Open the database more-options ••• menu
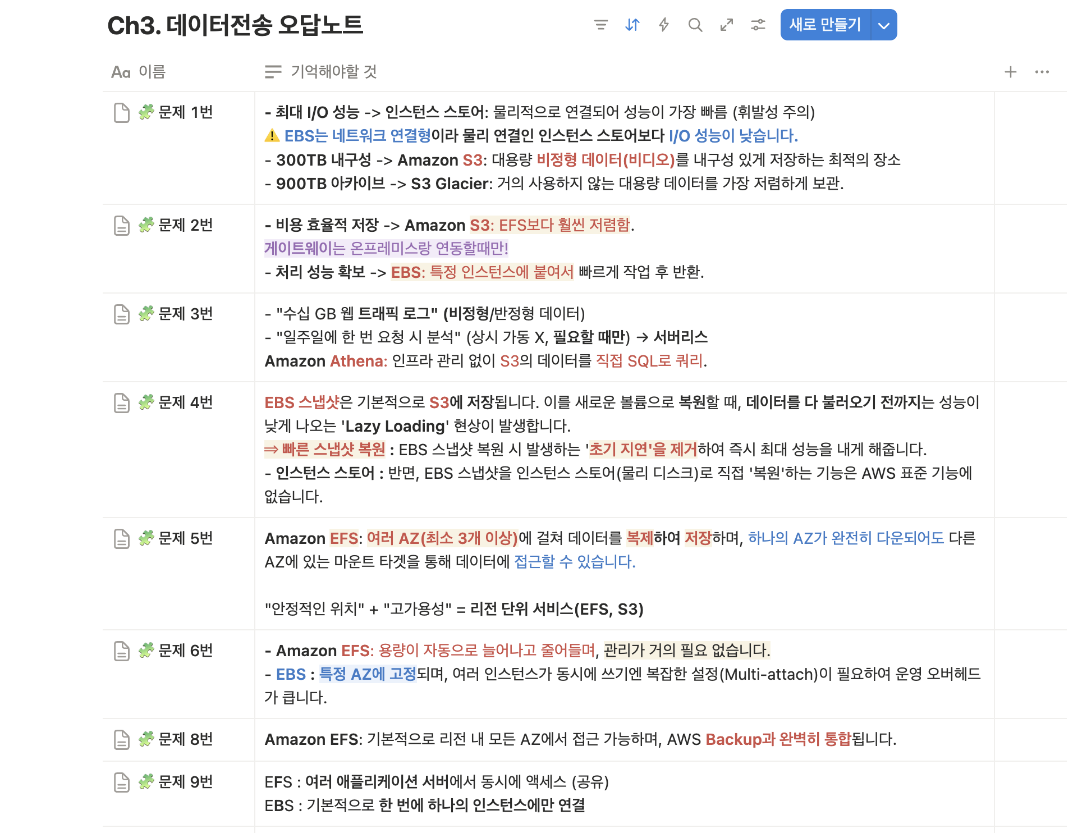The height and width of the screenshot is (833, 1073). (1042, 71)
